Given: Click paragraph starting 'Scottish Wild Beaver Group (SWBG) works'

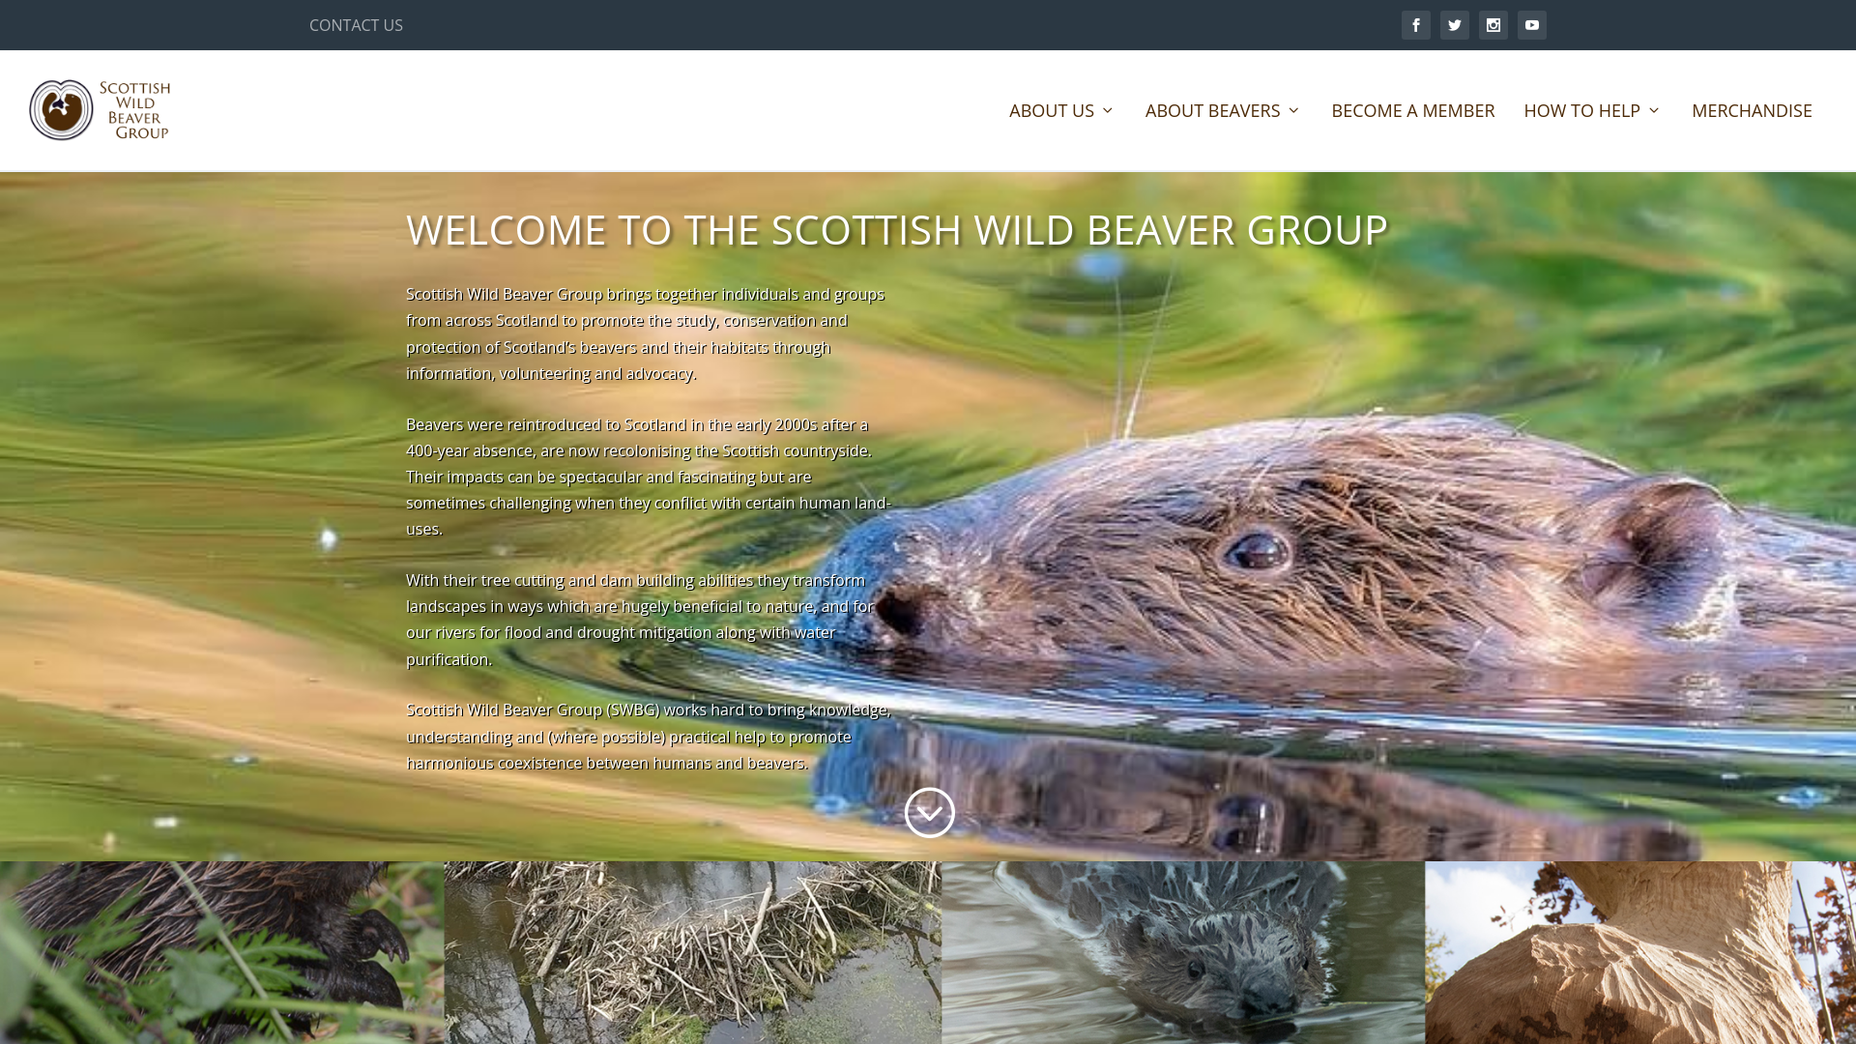Looking at the screenshot, I should [x=649, y=736].
